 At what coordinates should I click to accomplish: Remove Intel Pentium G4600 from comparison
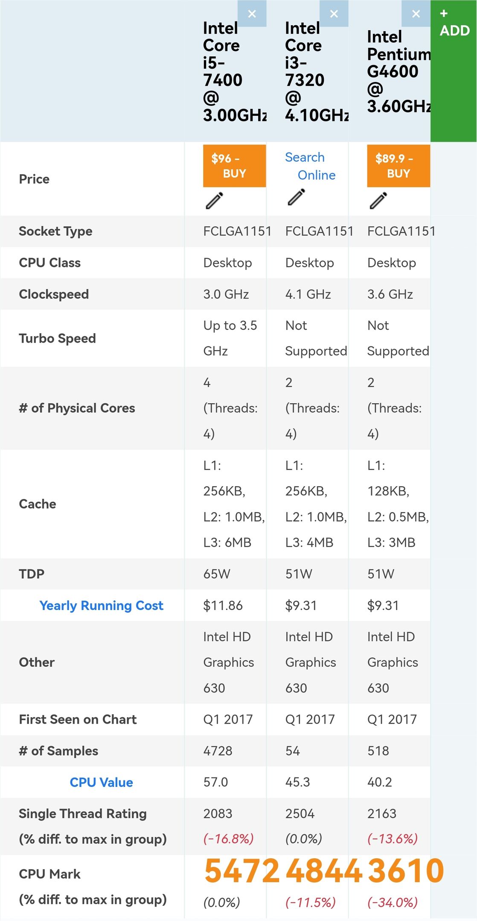(x=416, y=14)
